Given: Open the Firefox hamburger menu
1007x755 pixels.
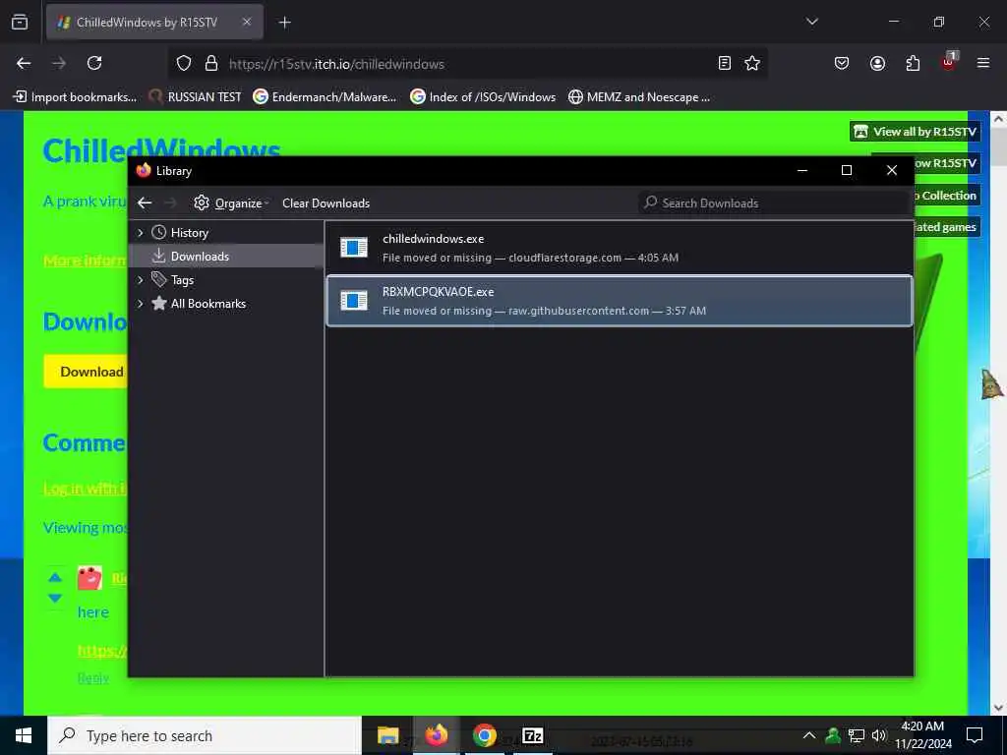Looking at the screenshot, I should (983, 63).
